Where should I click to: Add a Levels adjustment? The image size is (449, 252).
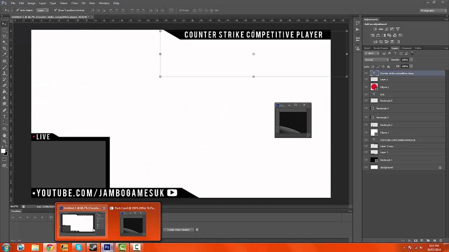point(381,29)
